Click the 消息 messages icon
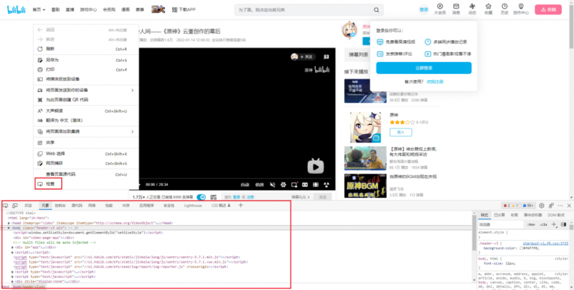 (456, 9)
